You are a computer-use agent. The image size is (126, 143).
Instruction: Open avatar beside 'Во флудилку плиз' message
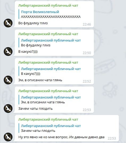(x=8, y=23)
